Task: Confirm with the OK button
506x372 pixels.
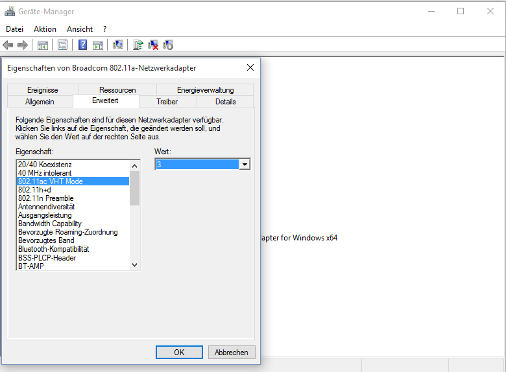Action: tap(179, 353)
